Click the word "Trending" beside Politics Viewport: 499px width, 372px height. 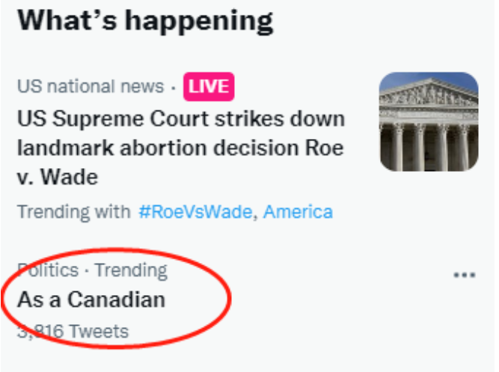pyautogui.click(x=131, y=270)
